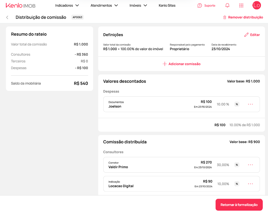Viewport: 268px width, 214px height.
Task: Click the pencil edit icon in Definições
Action: coord(246,35)
